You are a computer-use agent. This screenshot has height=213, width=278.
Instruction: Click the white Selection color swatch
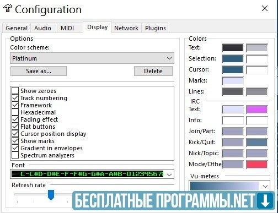(256, 59)
